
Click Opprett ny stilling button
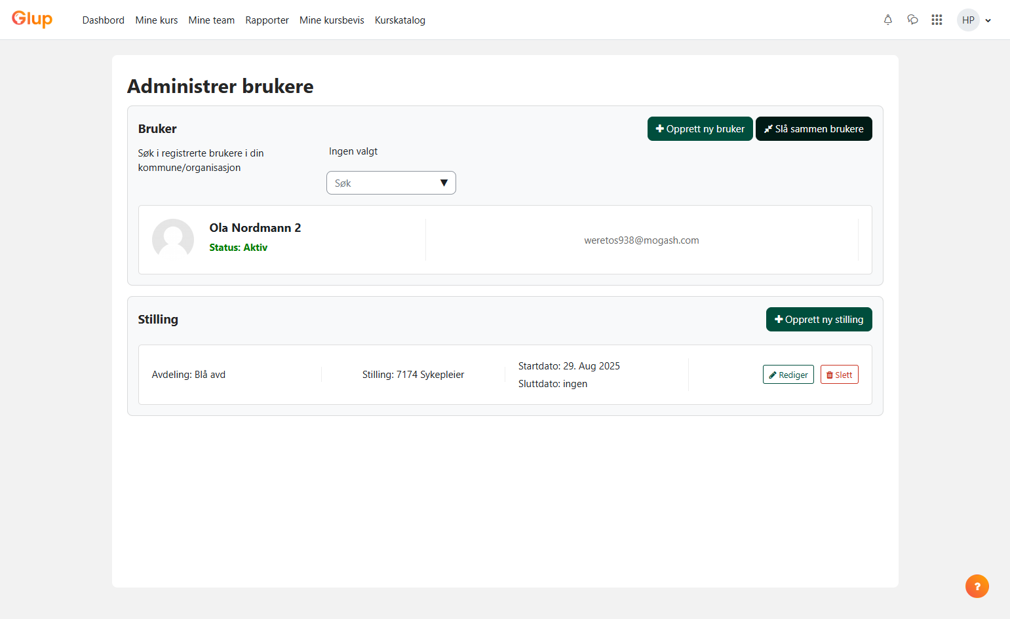pos(819,320)
